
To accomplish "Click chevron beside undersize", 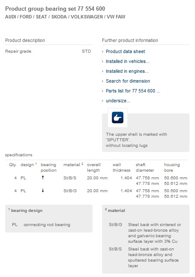I will [x=102, y=101].
